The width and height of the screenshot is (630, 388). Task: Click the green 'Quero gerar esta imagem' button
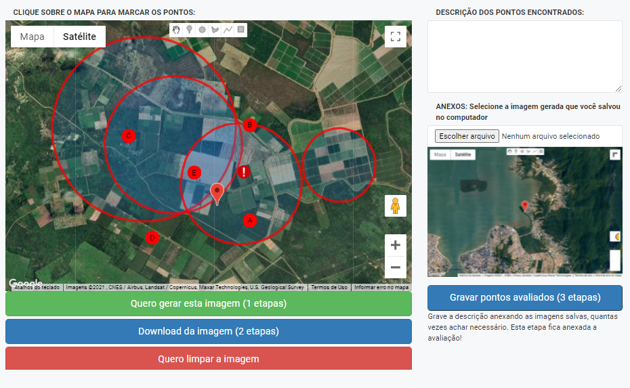click(x=209, y=303)
